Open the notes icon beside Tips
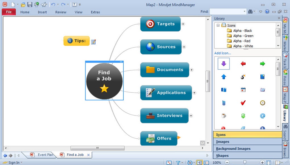Screen dimensions: 290x165 click(94, 42)
